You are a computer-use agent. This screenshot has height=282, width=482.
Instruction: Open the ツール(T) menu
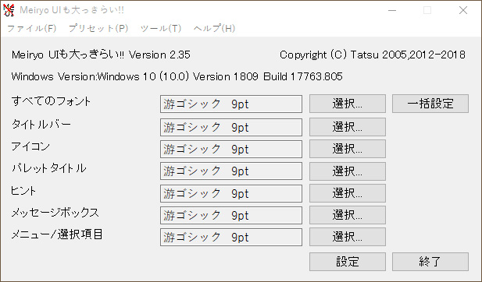[161, 29]
